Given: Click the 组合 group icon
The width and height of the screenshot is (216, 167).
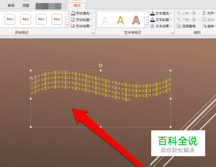Looking at the screenshot, I should coord(204,19).
